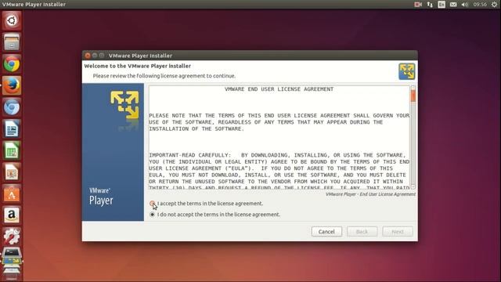Click the license agreement scrollbar thumb

(x=413, y=96)
